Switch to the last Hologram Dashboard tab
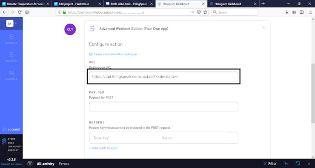The width and height of the screenshot is (315, 168). coord(233,3)
